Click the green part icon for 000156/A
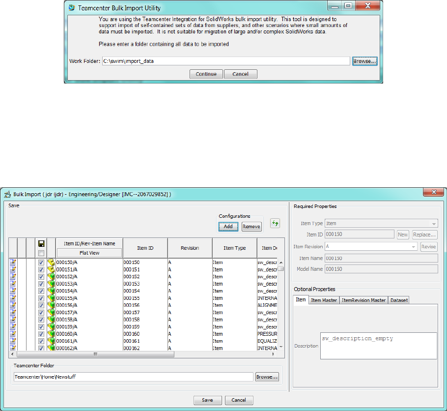This screenshot has height=411, width=447. pos(51,305)
